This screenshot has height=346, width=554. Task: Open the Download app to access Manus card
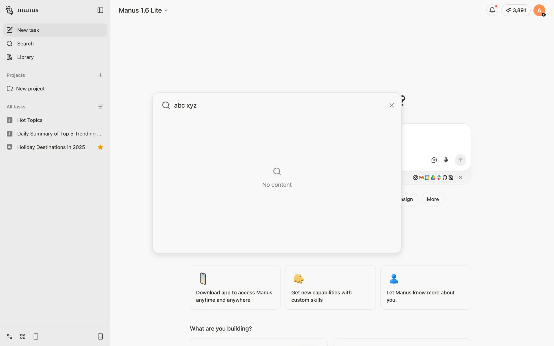tap(235, 287)
